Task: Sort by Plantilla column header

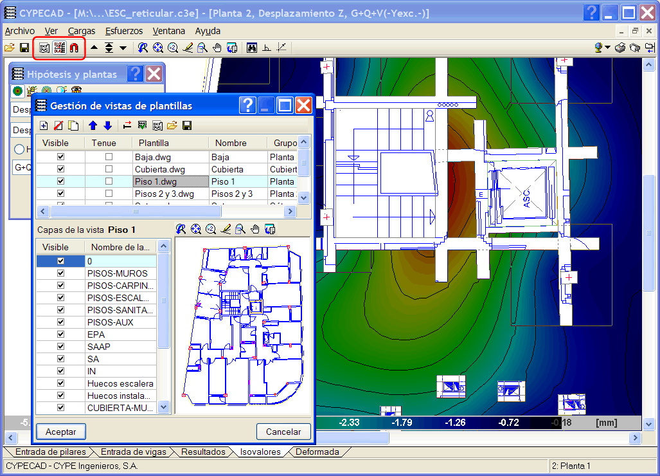Action: tap(170, 143)
